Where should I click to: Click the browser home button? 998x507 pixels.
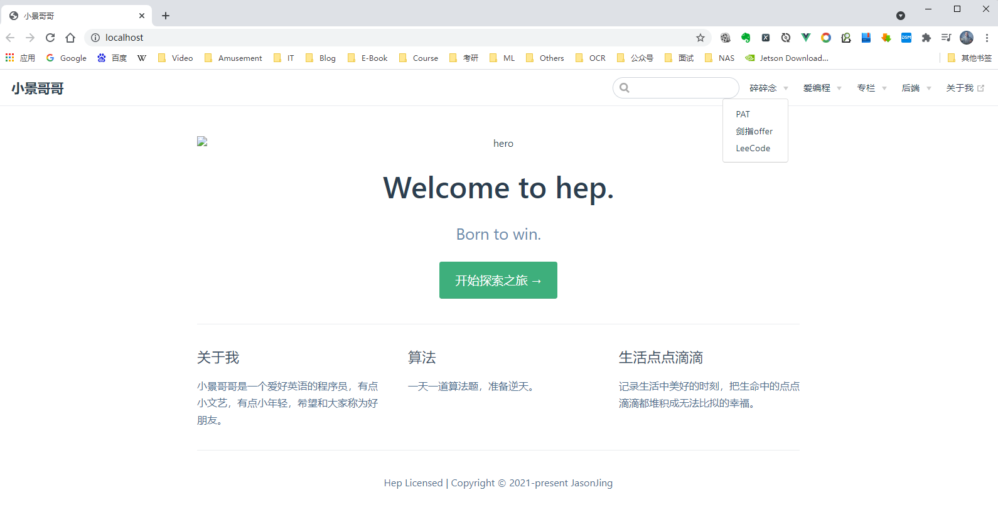pyautogui.click(x=70, y=38)
